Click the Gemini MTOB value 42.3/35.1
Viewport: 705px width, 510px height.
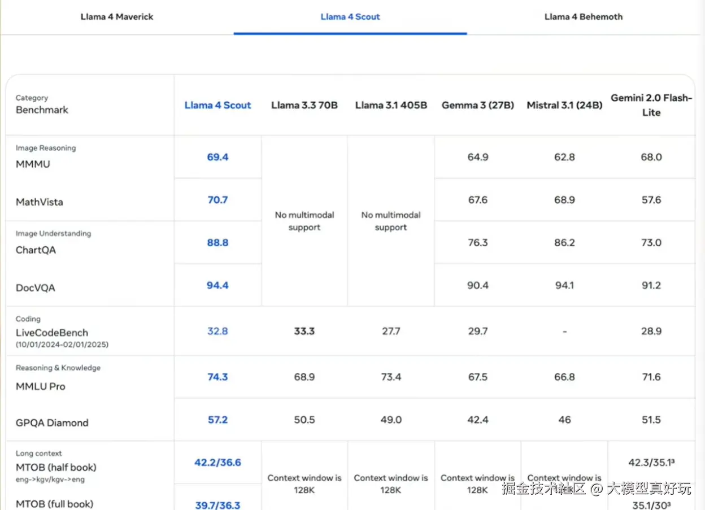coord(651,463)
